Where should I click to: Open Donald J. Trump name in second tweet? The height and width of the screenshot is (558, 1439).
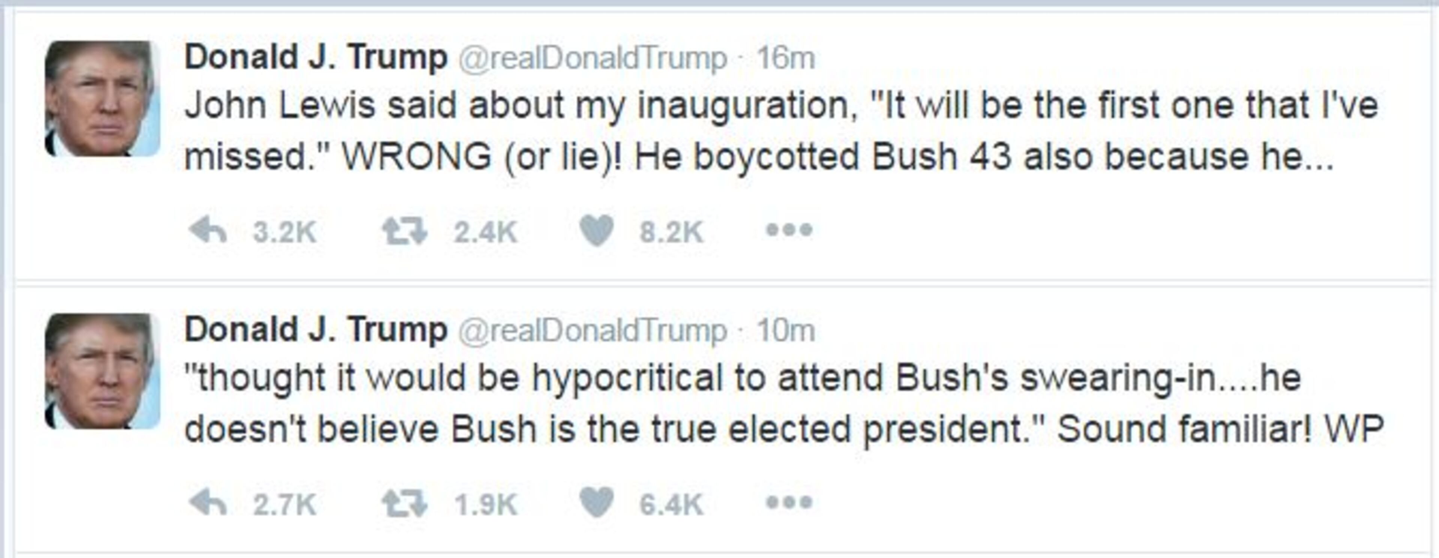tap(316, 330)
